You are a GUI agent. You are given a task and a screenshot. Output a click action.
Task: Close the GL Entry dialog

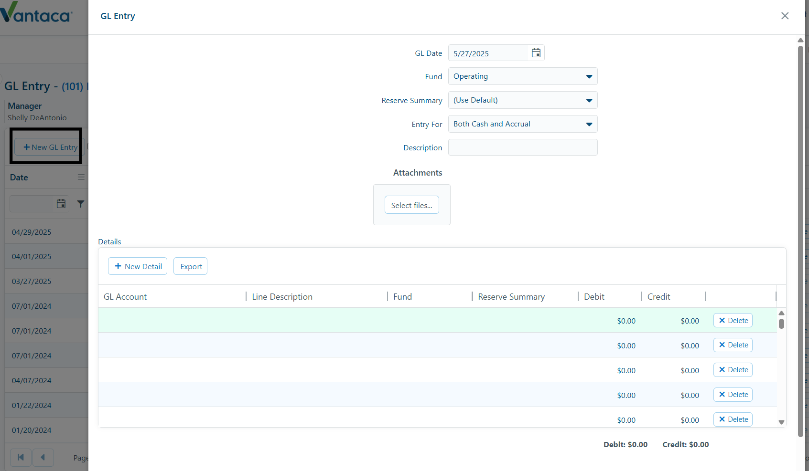[785, 16]
